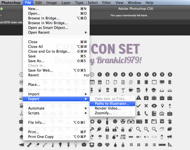Image resolution: width=190 pixels, height=150 pixels.
Task: Click the warning triangle icon
Action: click(138, 98)
